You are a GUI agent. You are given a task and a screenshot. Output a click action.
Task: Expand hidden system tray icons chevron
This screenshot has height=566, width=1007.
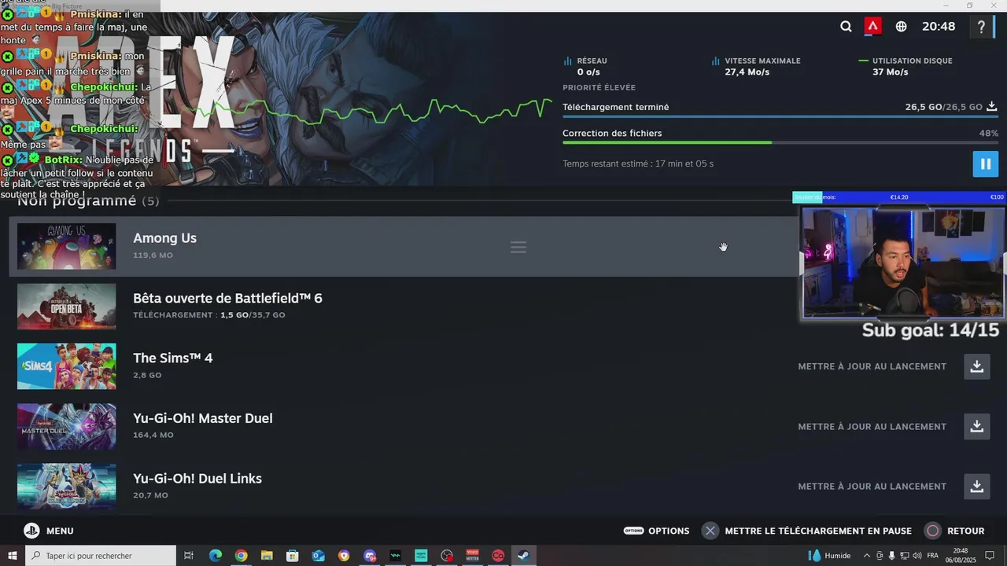867,556
